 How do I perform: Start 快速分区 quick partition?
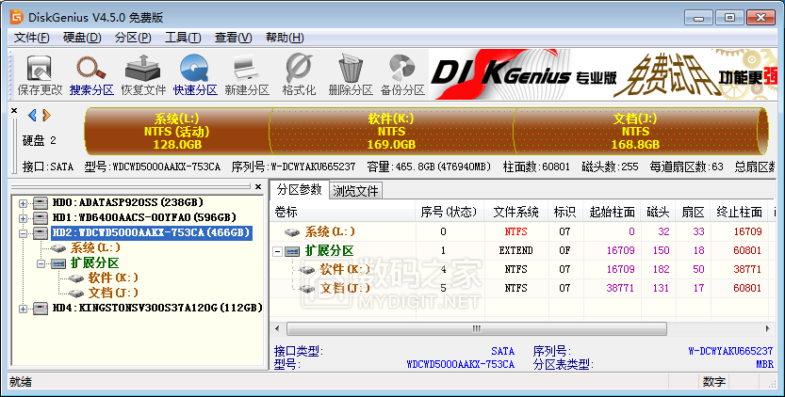click(x=195, y=75)
